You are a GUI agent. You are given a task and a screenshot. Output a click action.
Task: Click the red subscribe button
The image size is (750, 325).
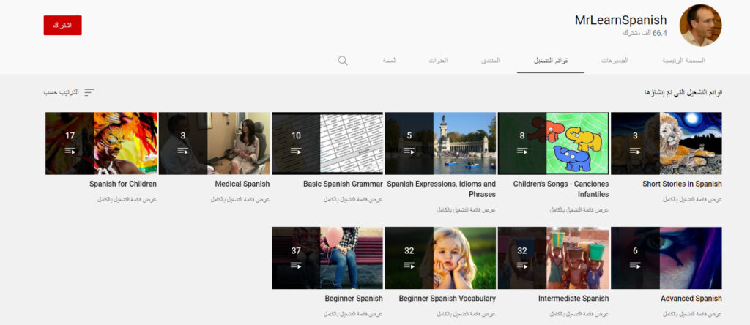62,25
